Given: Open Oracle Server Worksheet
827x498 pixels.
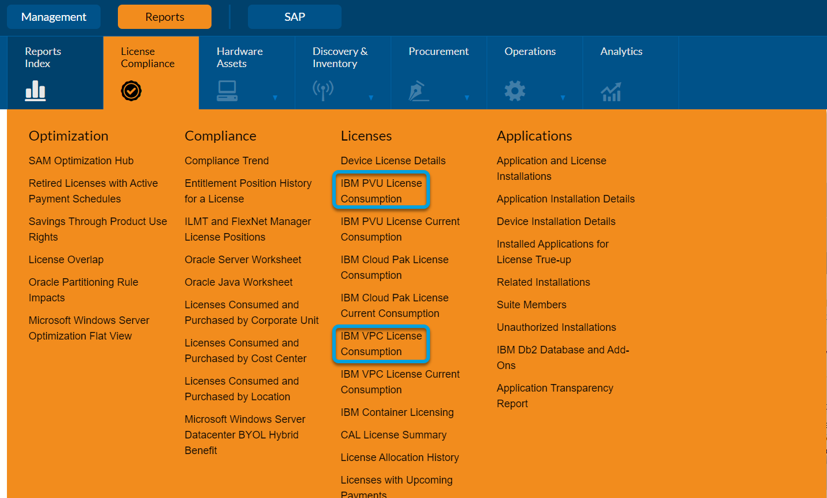Looking at the screenshot, I should tap(243, 260).
